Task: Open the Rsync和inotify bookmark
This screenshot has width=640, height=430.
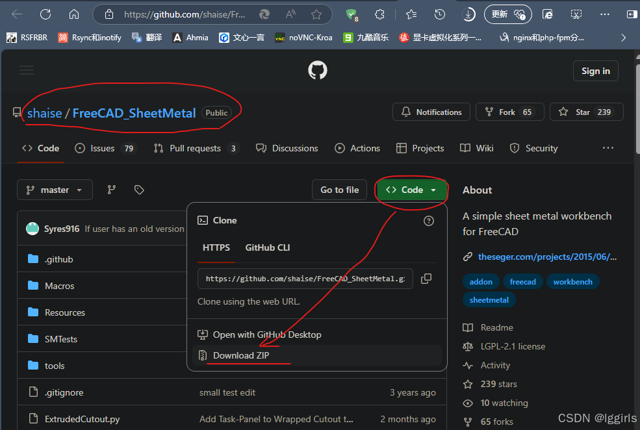Action: [x=90, y=38]
